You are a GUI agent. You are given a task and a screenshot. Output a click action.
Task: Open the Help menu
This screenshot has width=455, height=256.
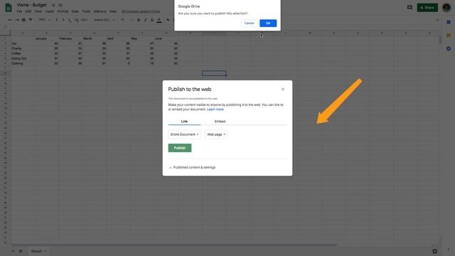coord(112,11)
